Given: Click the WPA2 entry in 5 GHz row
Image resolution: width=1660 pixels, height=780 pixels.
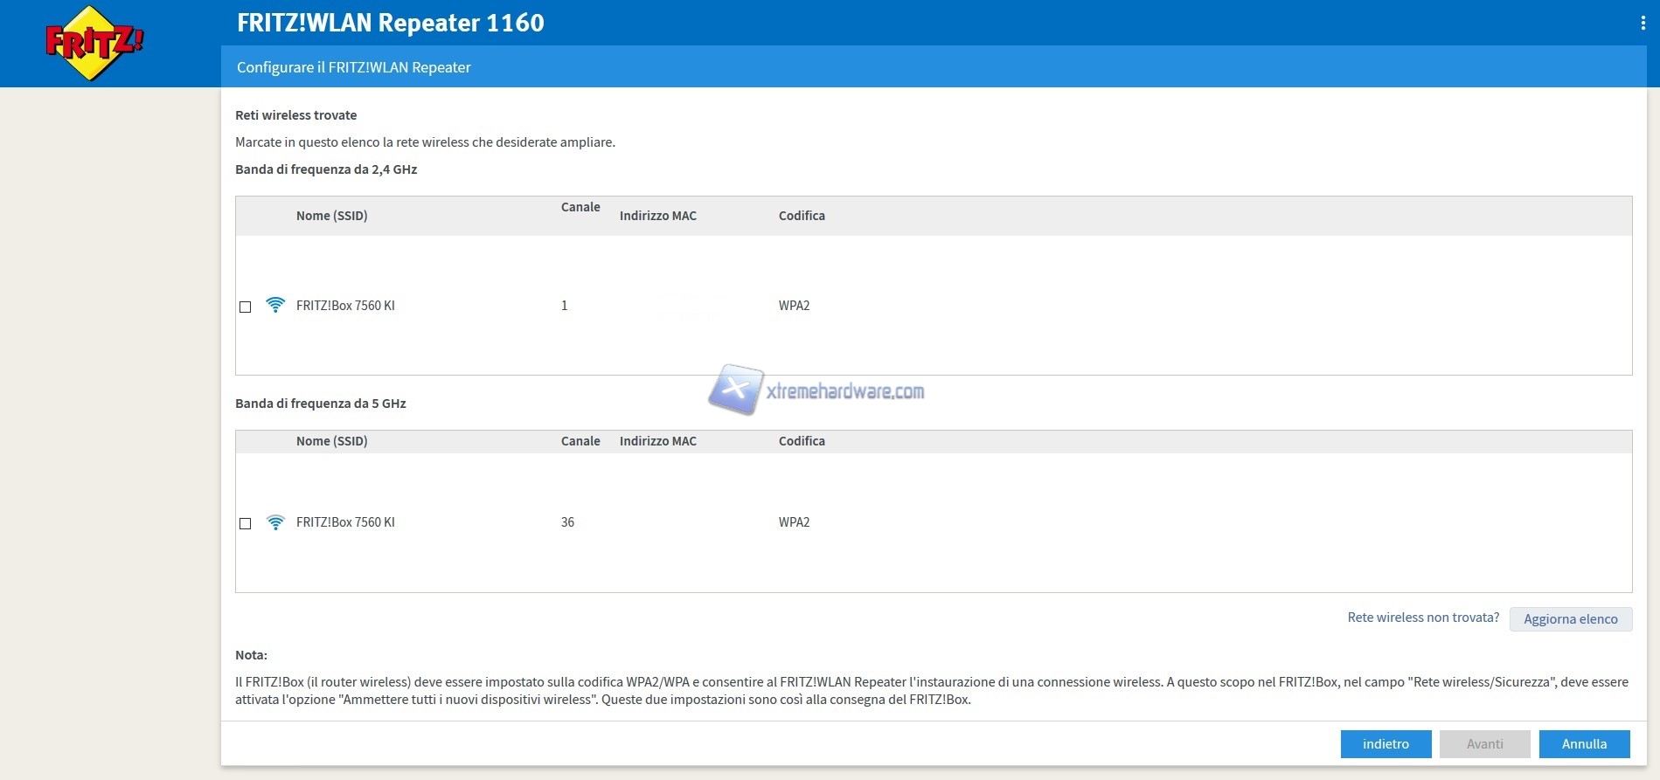Looking at the screenshot, I should click(794, 522).
